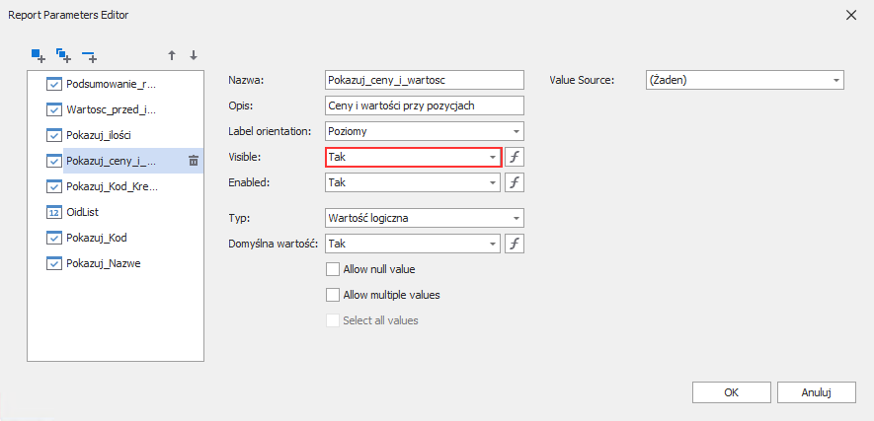This screenshot has height=421, width=874.
Task: Click the add parameter icon
Action: click(x=38, y=55)
